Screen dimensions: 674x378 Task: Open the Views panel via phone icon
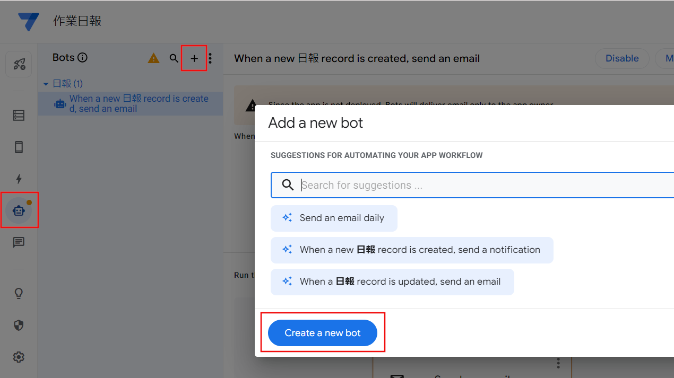19,147
